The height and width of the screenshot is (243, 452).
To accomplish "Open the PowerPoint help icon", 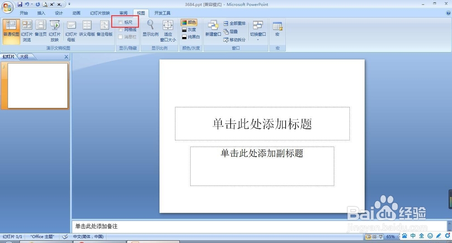I will [448, 13].
